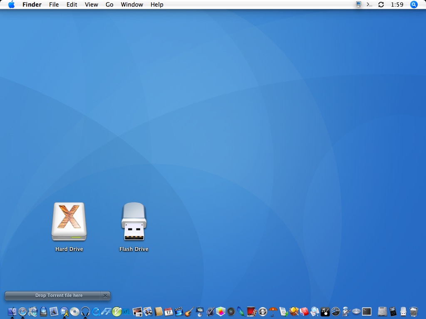Open Preview magnifier-on-photos Dock icon
Image resolution: width=426 pixels, height=319 pixels.
point(315,312)
